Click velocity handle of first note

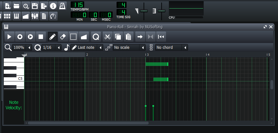tap(145, 106)
